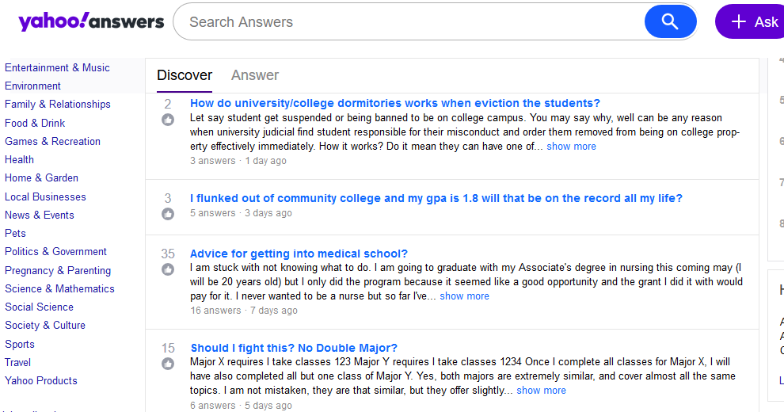Switch to the Answer tab
Viewport: 784px width, 412px height.
(x=255, y=75)
